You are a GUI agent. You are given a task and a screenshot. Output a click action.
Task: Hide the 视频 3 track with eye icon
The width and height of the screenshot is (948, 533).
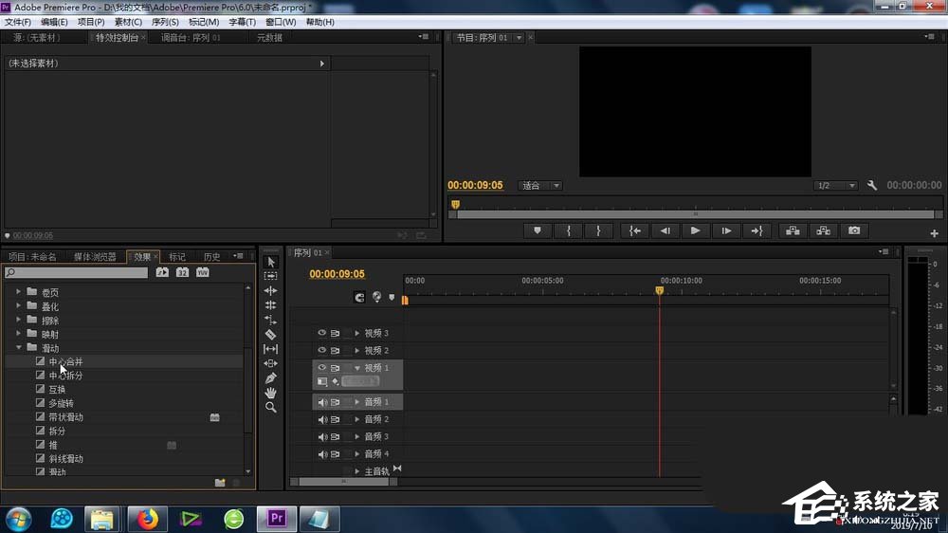pyautogui.click(x=322, y=333)
